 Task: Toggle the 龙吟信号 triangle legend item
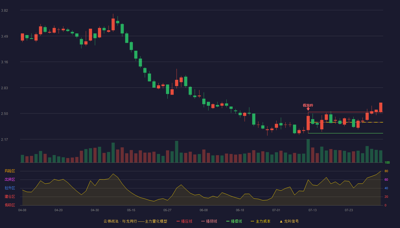pyautogui.click(x=289, y=221)
